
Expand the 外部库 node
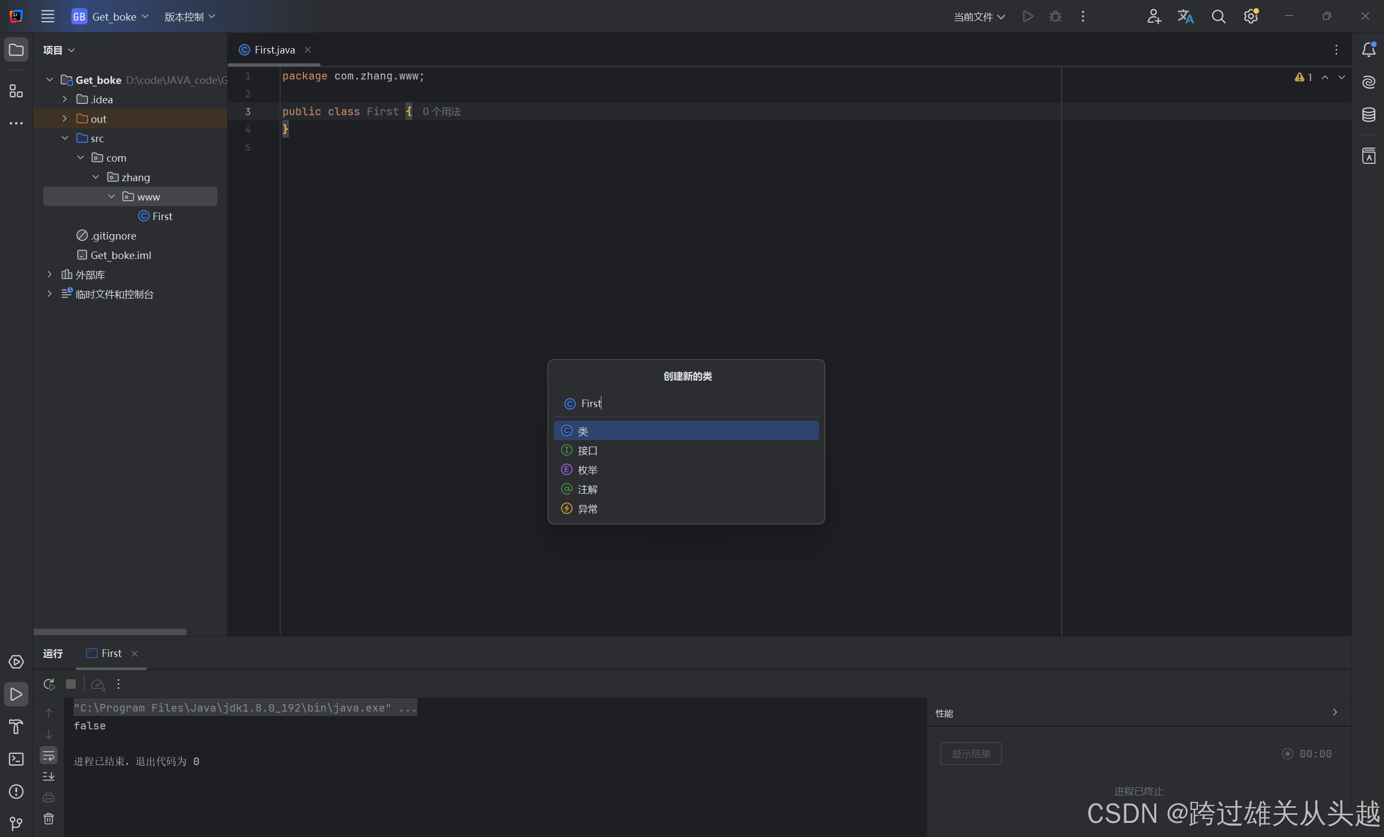tap(49, 275)
